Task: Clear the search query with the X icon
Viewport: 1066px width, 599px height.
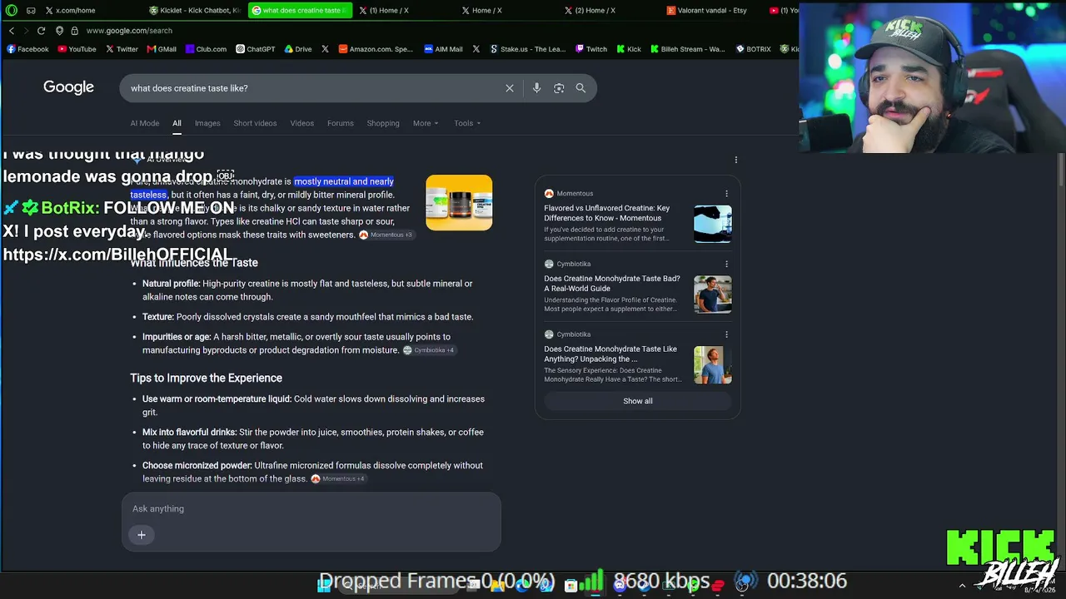Action: 510,88
